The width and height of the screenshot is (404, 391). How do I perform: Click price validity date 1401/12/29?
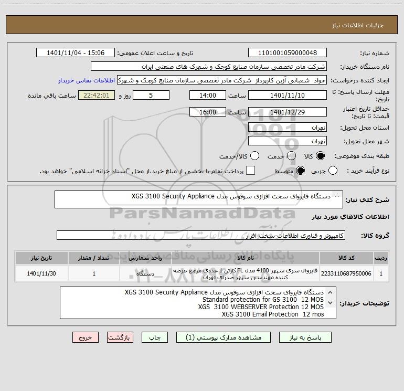(x=288, y=112)
